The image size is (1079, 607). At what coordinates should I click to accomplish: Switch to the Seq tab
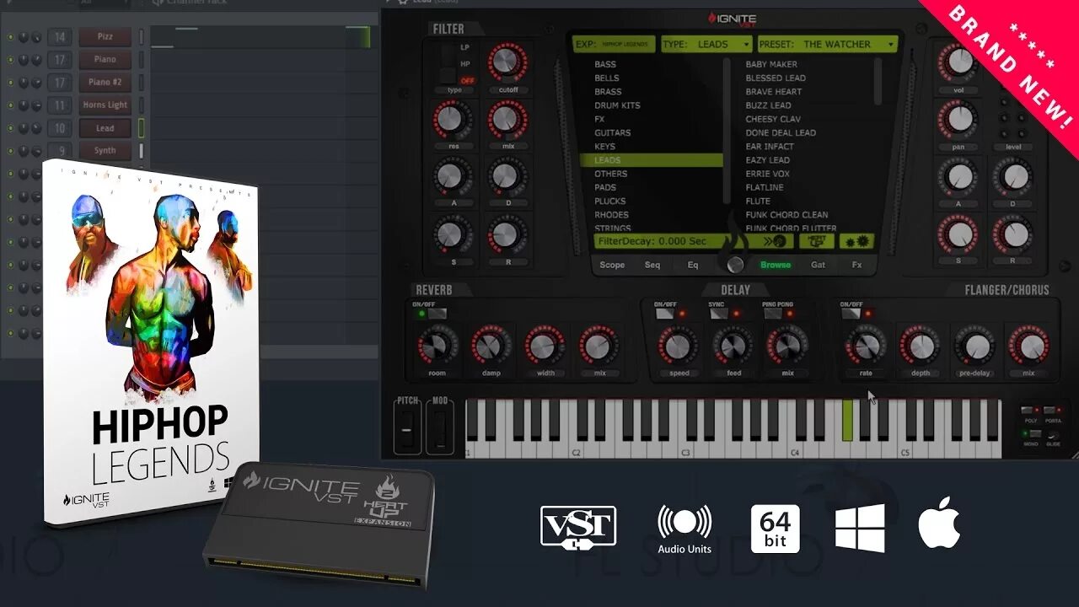click(652, 265)
